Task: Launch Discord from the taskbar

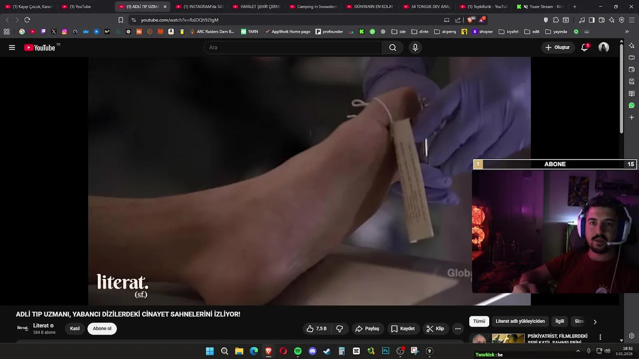Action: 313,351
